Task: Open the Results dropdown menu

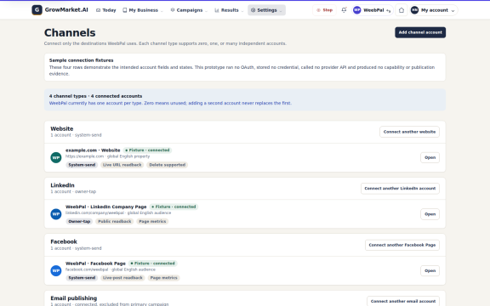Action: click(229, 10)
